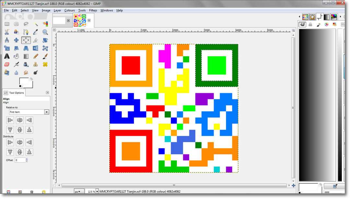Select the Foreground Select tool
The width and height of the screenshot is (350, 199).
click(x=16, y=32)
